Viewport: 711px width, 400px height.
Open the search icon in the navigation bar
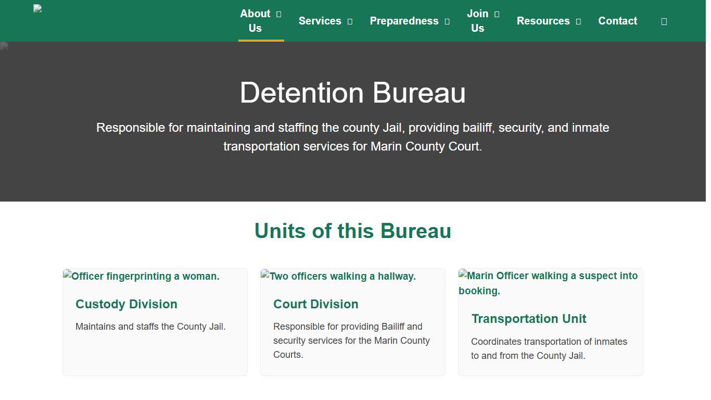[664, 21]
